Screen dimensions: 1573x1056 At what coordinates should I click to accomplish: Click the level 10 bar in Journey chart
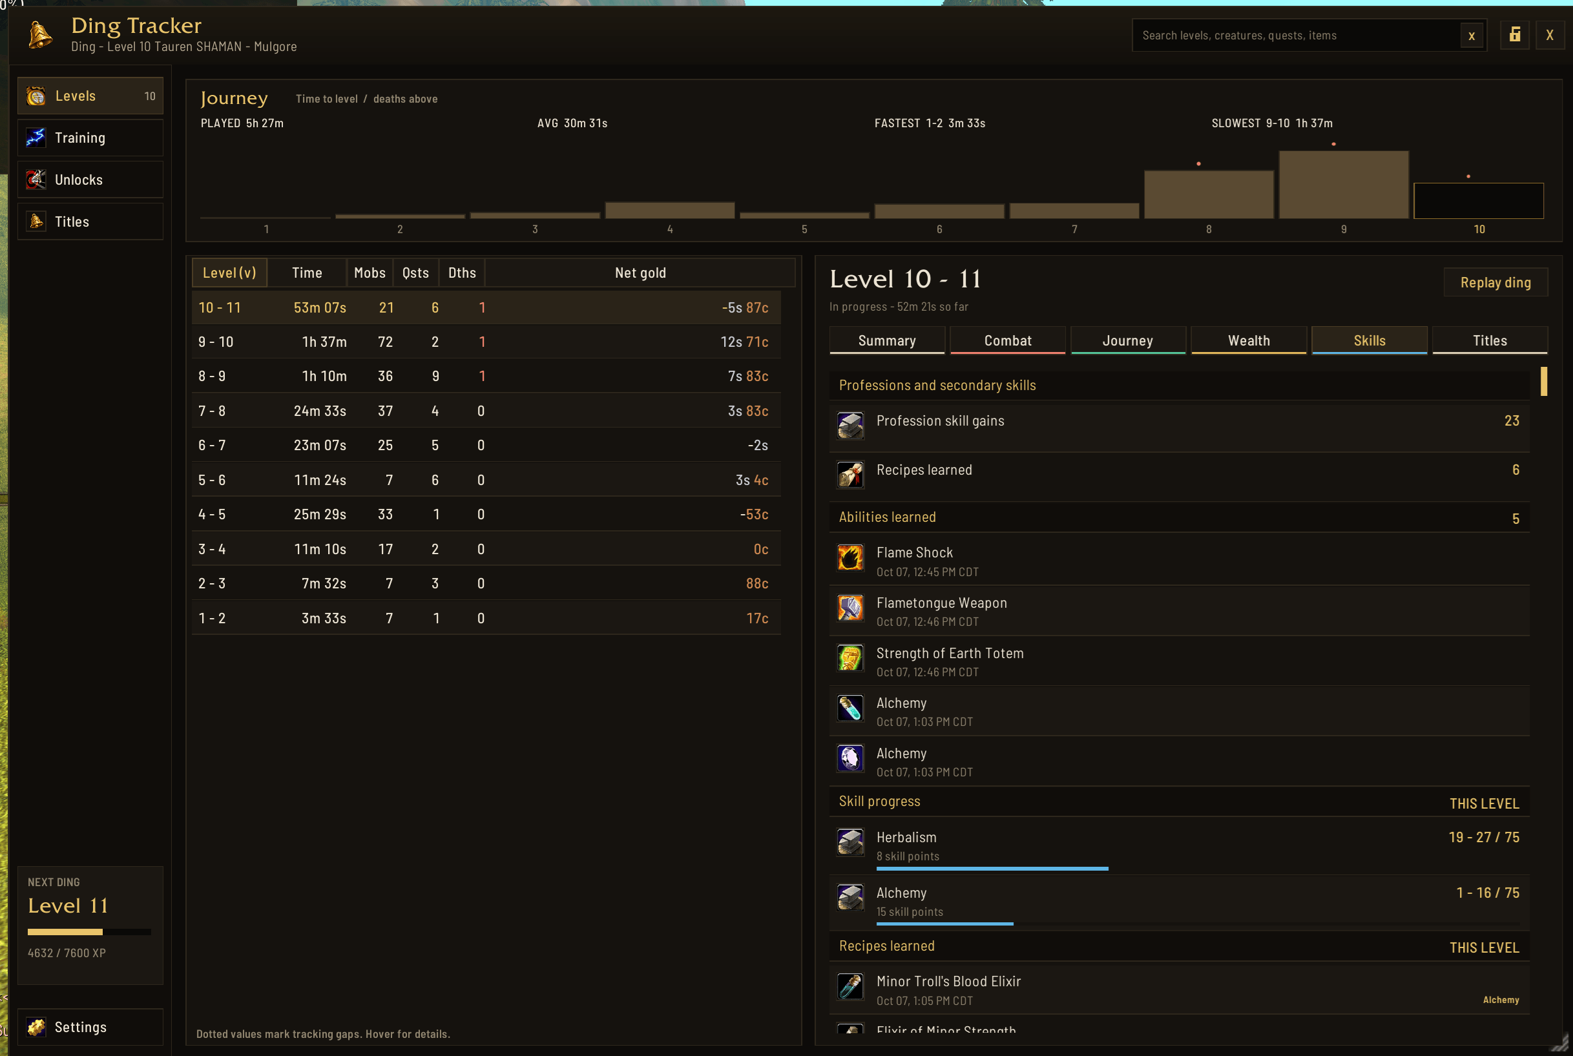coord(1479,201)
